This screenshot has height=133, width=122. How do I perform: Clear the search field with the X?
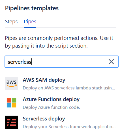coord(111,62)
